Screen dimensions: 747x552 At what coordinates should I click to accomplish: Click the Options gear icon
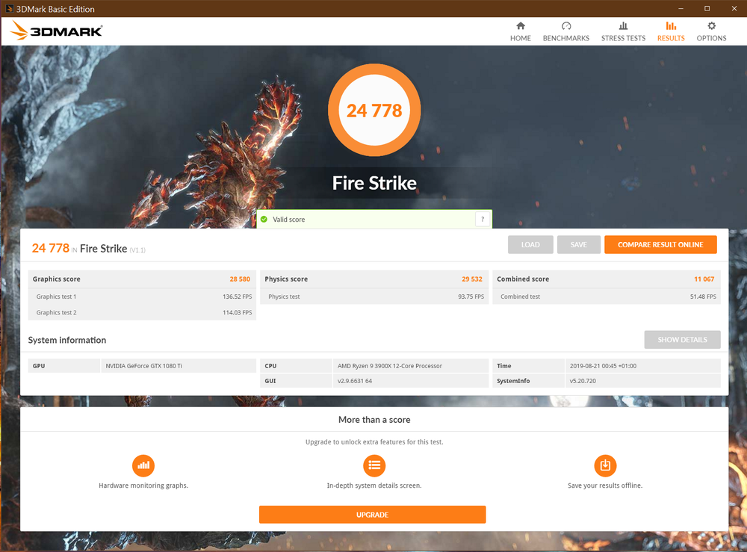tap(711, 25)
